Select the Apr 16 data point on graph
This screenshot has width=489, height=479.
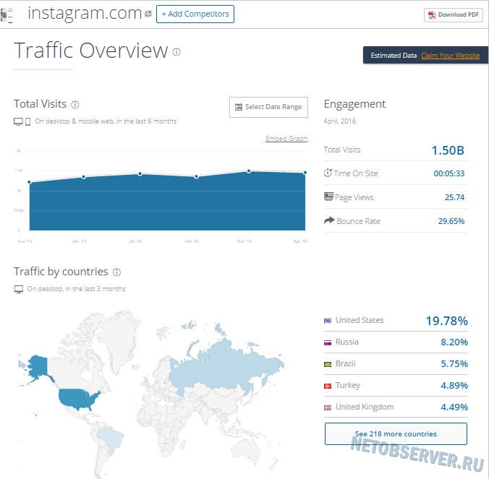point(305,173)
